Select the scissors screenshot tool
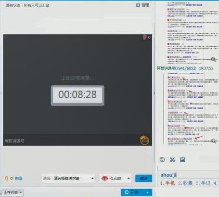This screenshot has height=197, width=219. tap(172, 159)
